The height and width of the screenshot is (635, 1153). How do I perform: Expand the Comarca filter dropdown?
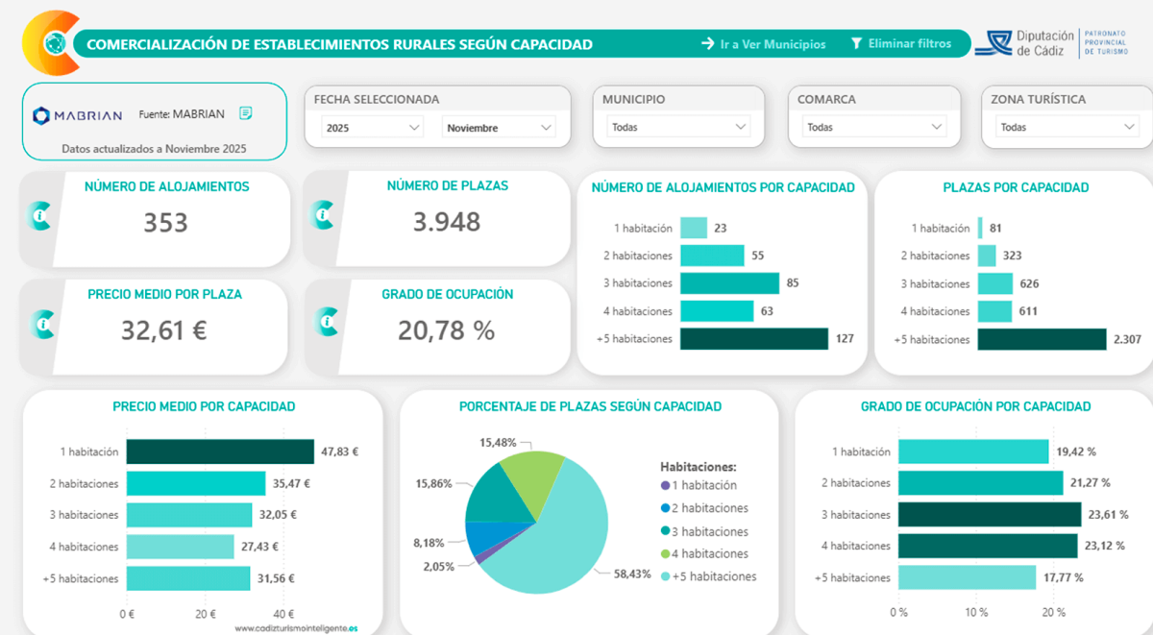coord(874,127)
